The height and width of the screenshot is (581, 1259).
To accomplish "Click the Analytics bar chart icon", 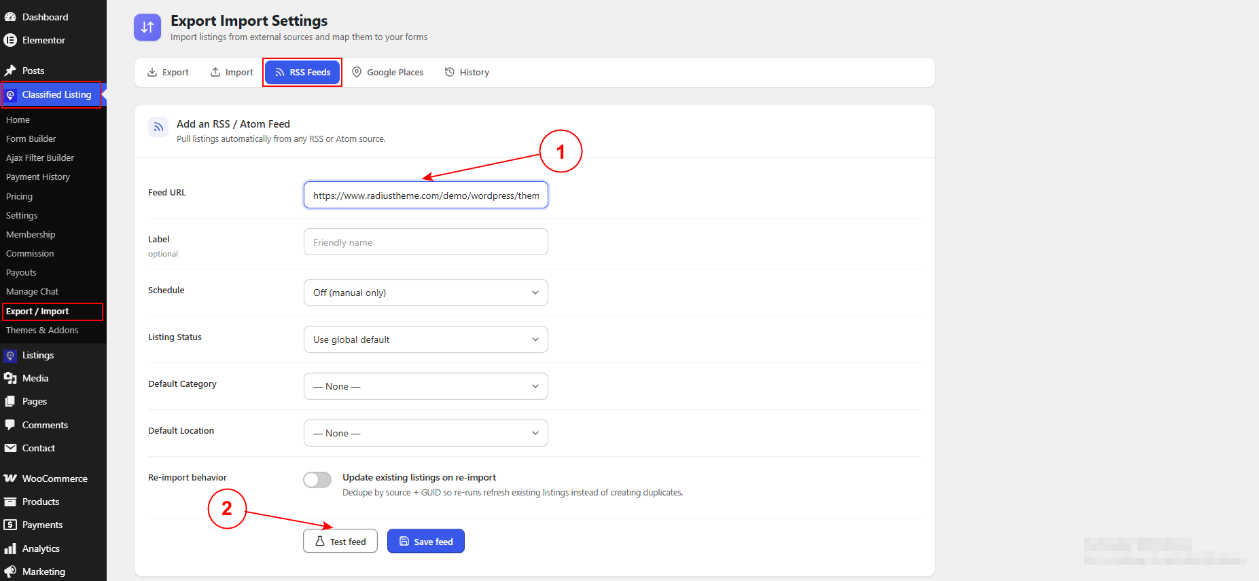I will click(10, 548).
